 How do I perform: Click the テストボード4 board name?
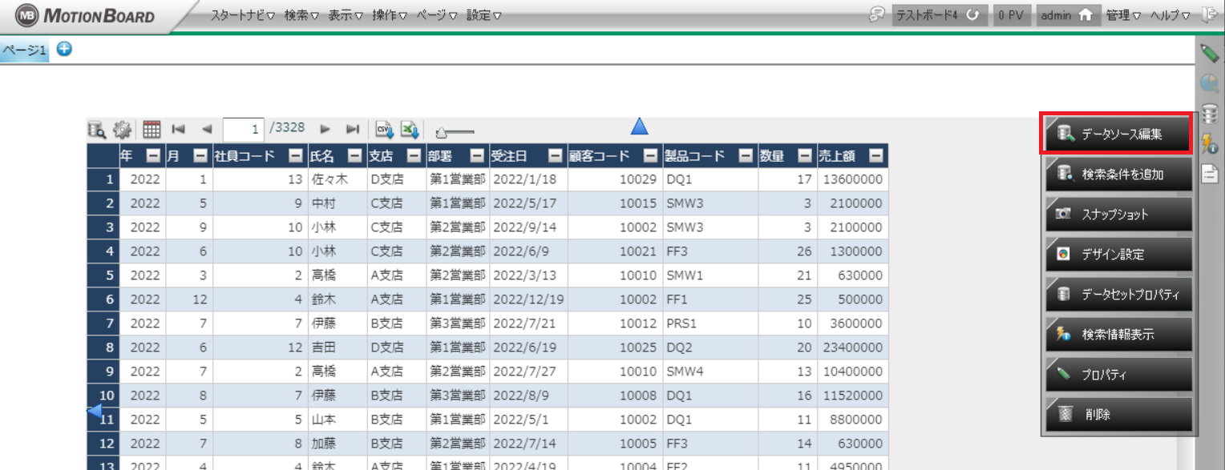928,15
